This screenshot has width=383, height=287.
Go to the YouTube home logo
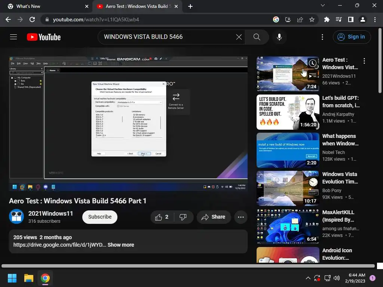tap(44, 37)
